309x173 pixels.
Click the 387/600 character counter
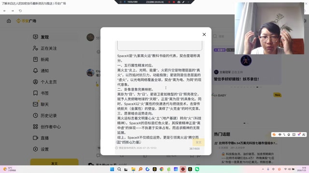click(x=195, y=148)
